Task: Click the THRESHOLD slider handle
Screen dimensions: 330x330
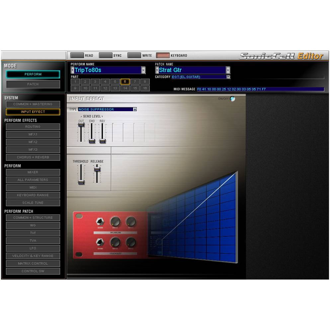Action: pos(81,182)
